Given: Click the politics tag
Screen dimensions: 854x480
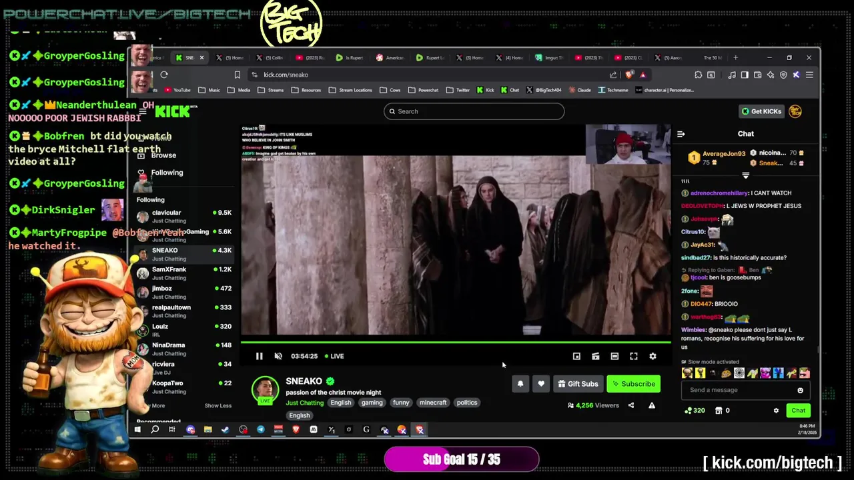Looking at the screenshot, I should click(x=467, y=403).
